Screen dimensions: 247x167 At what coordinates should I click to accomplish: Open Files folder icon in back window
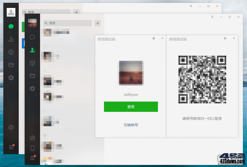tap(11, 65)
